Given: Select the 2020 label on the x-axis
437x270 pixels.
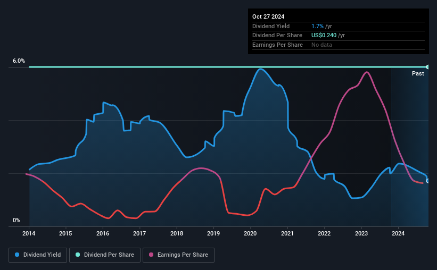Looking at the screenshot, I should coord(250,233).
